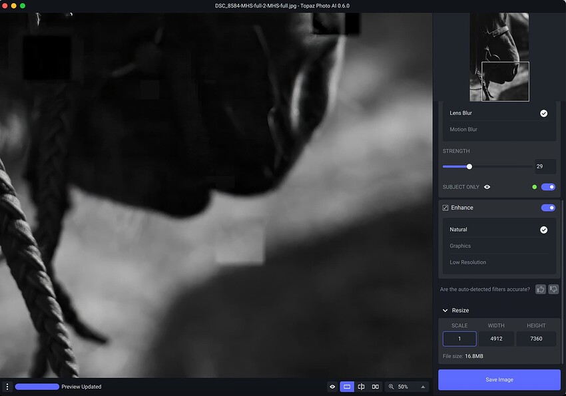Show subject mask with eye icon
566x396 pixels.
[487, 187]
